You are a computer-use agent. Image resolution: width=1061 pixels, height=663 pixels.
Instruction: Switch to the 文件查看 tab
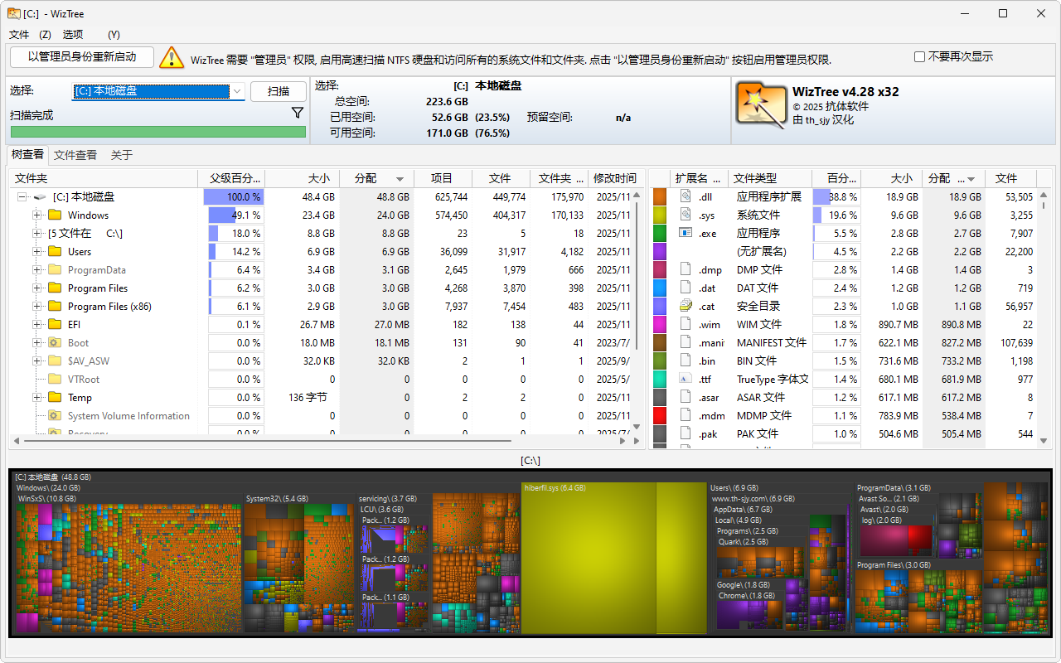pos(75,155)
